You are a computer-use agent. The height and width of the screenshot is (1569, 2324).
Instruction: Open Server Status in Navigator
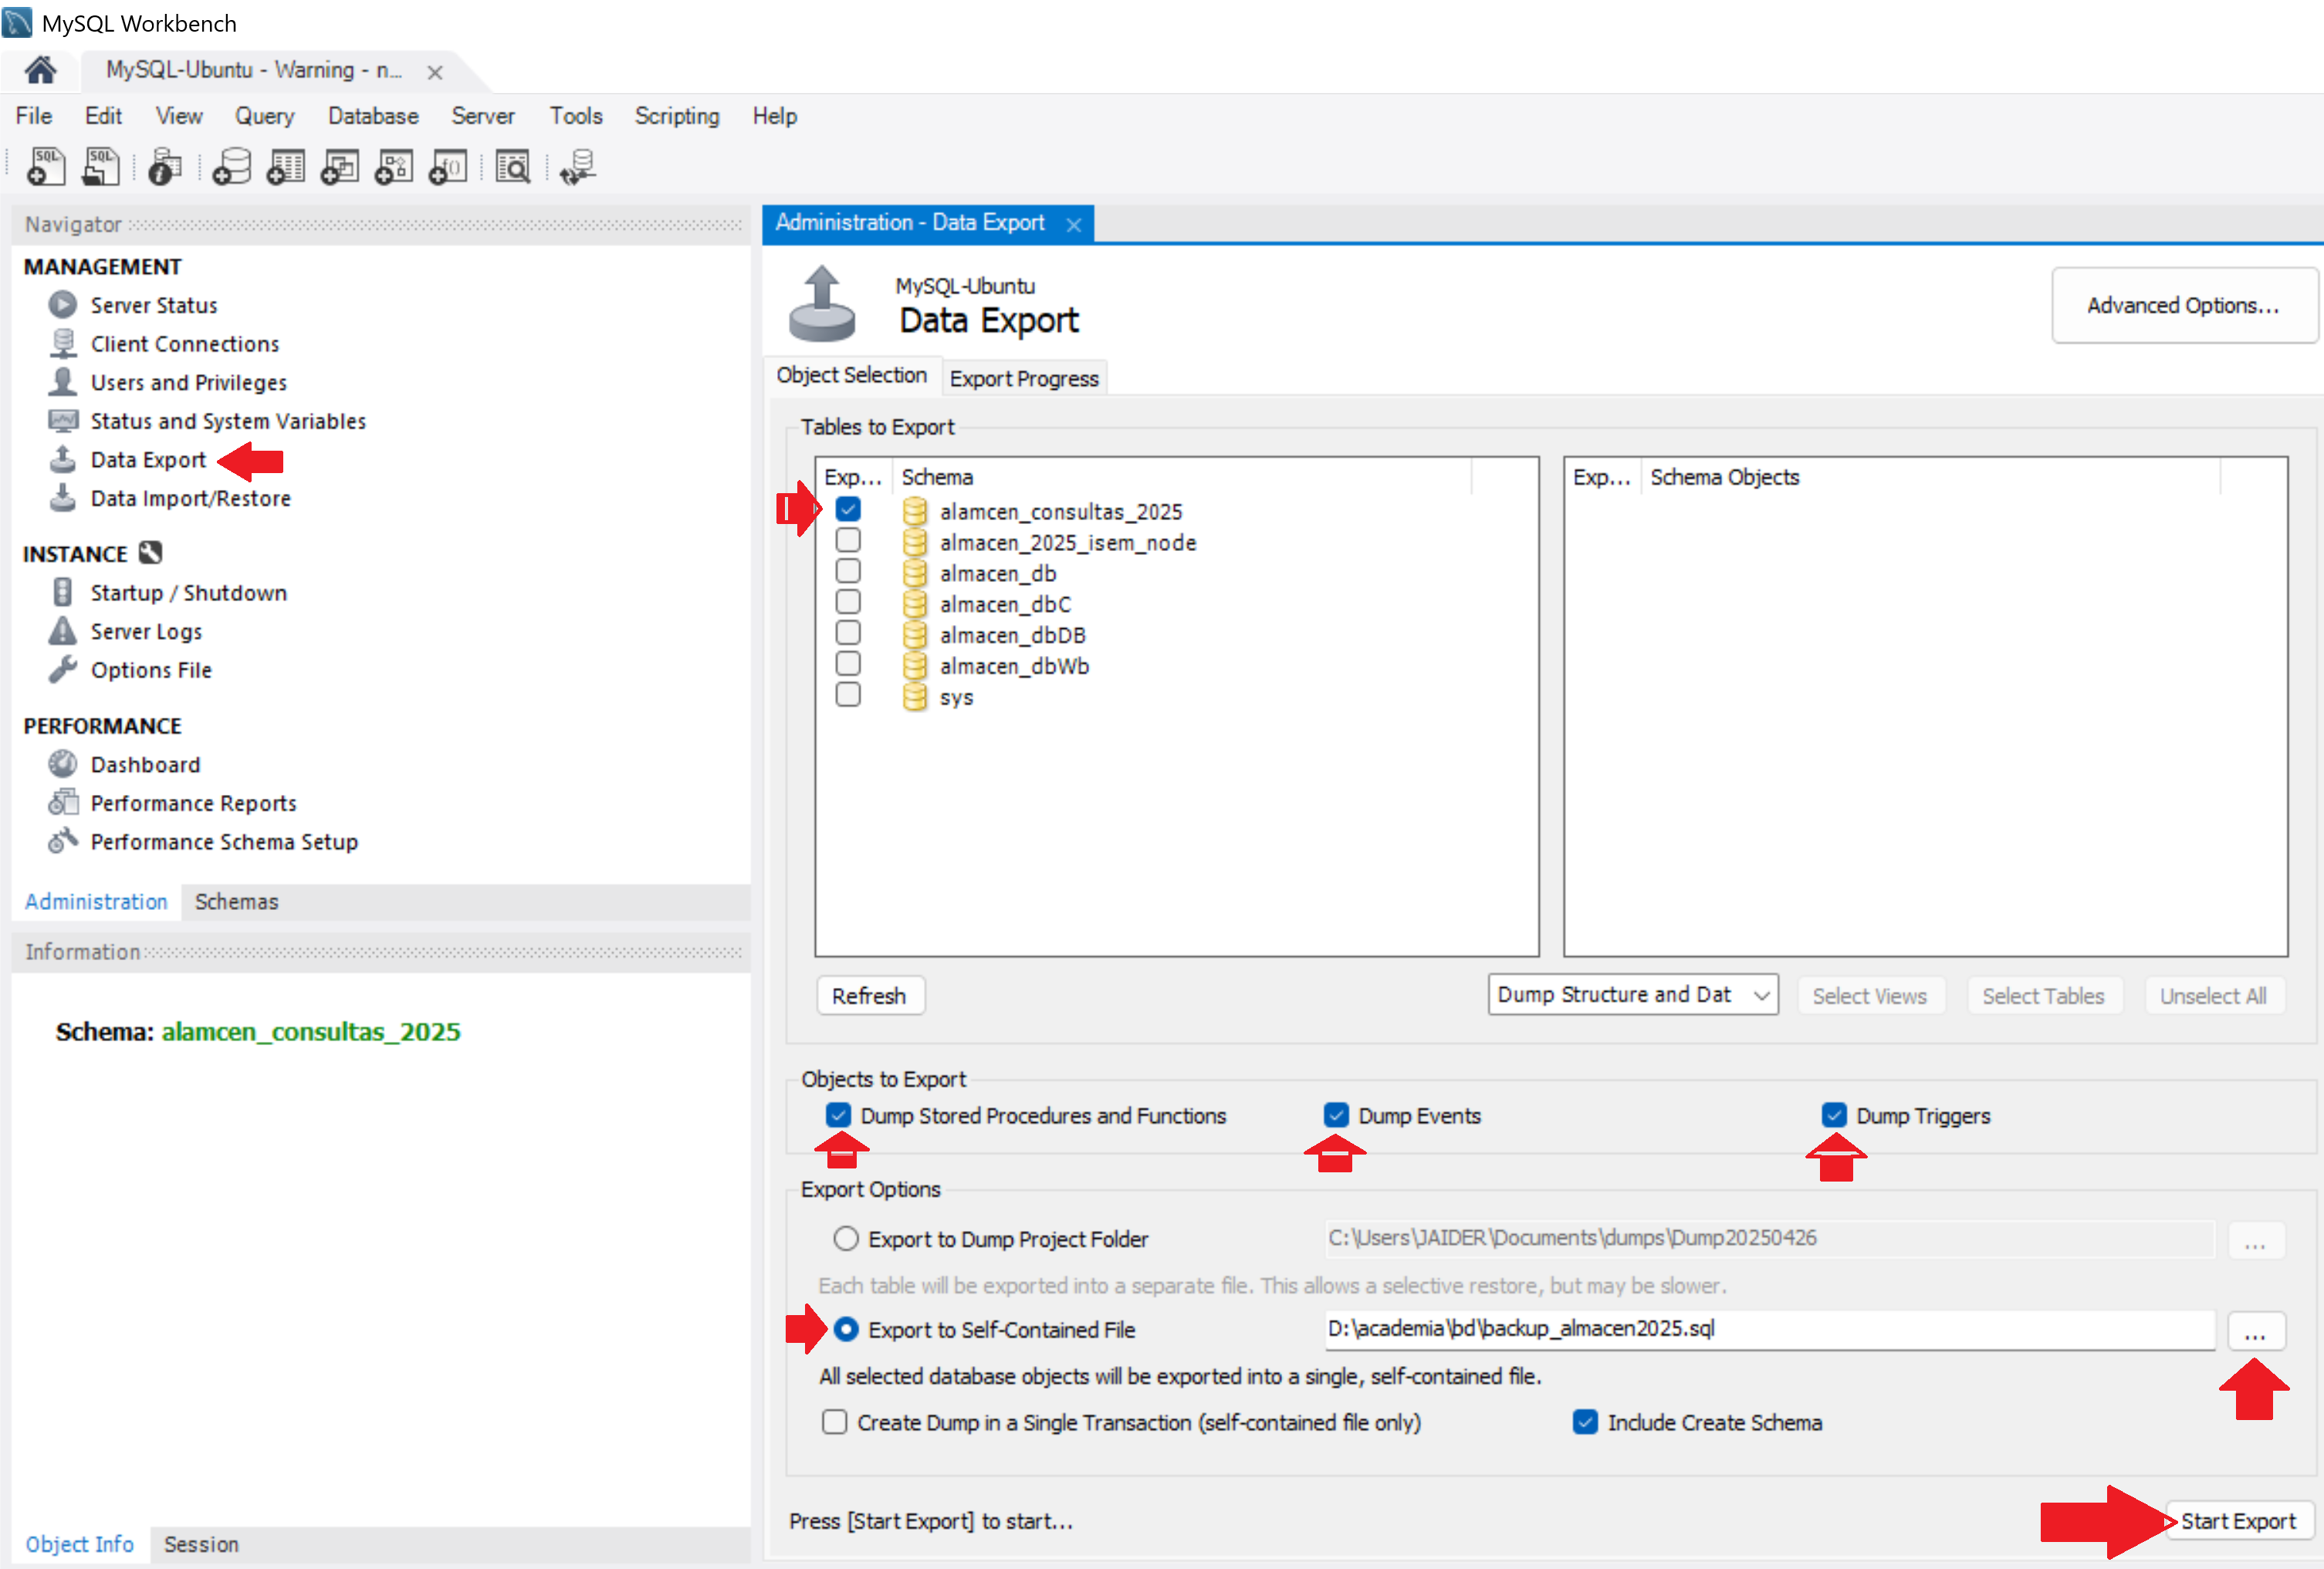(154, 305)
